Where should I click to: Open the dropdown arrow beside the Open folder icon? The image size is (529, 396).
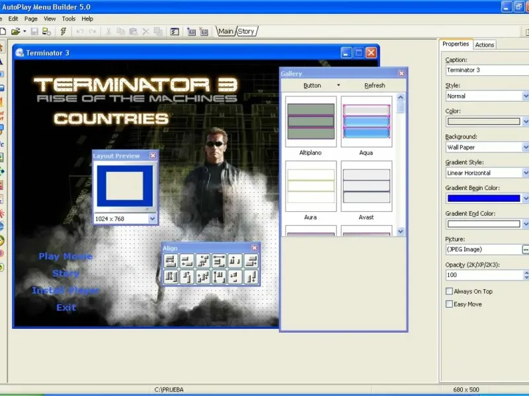[24, 32]
